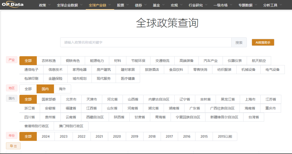Open the 基金 menu
292x154 pixels.
point(158,5)
